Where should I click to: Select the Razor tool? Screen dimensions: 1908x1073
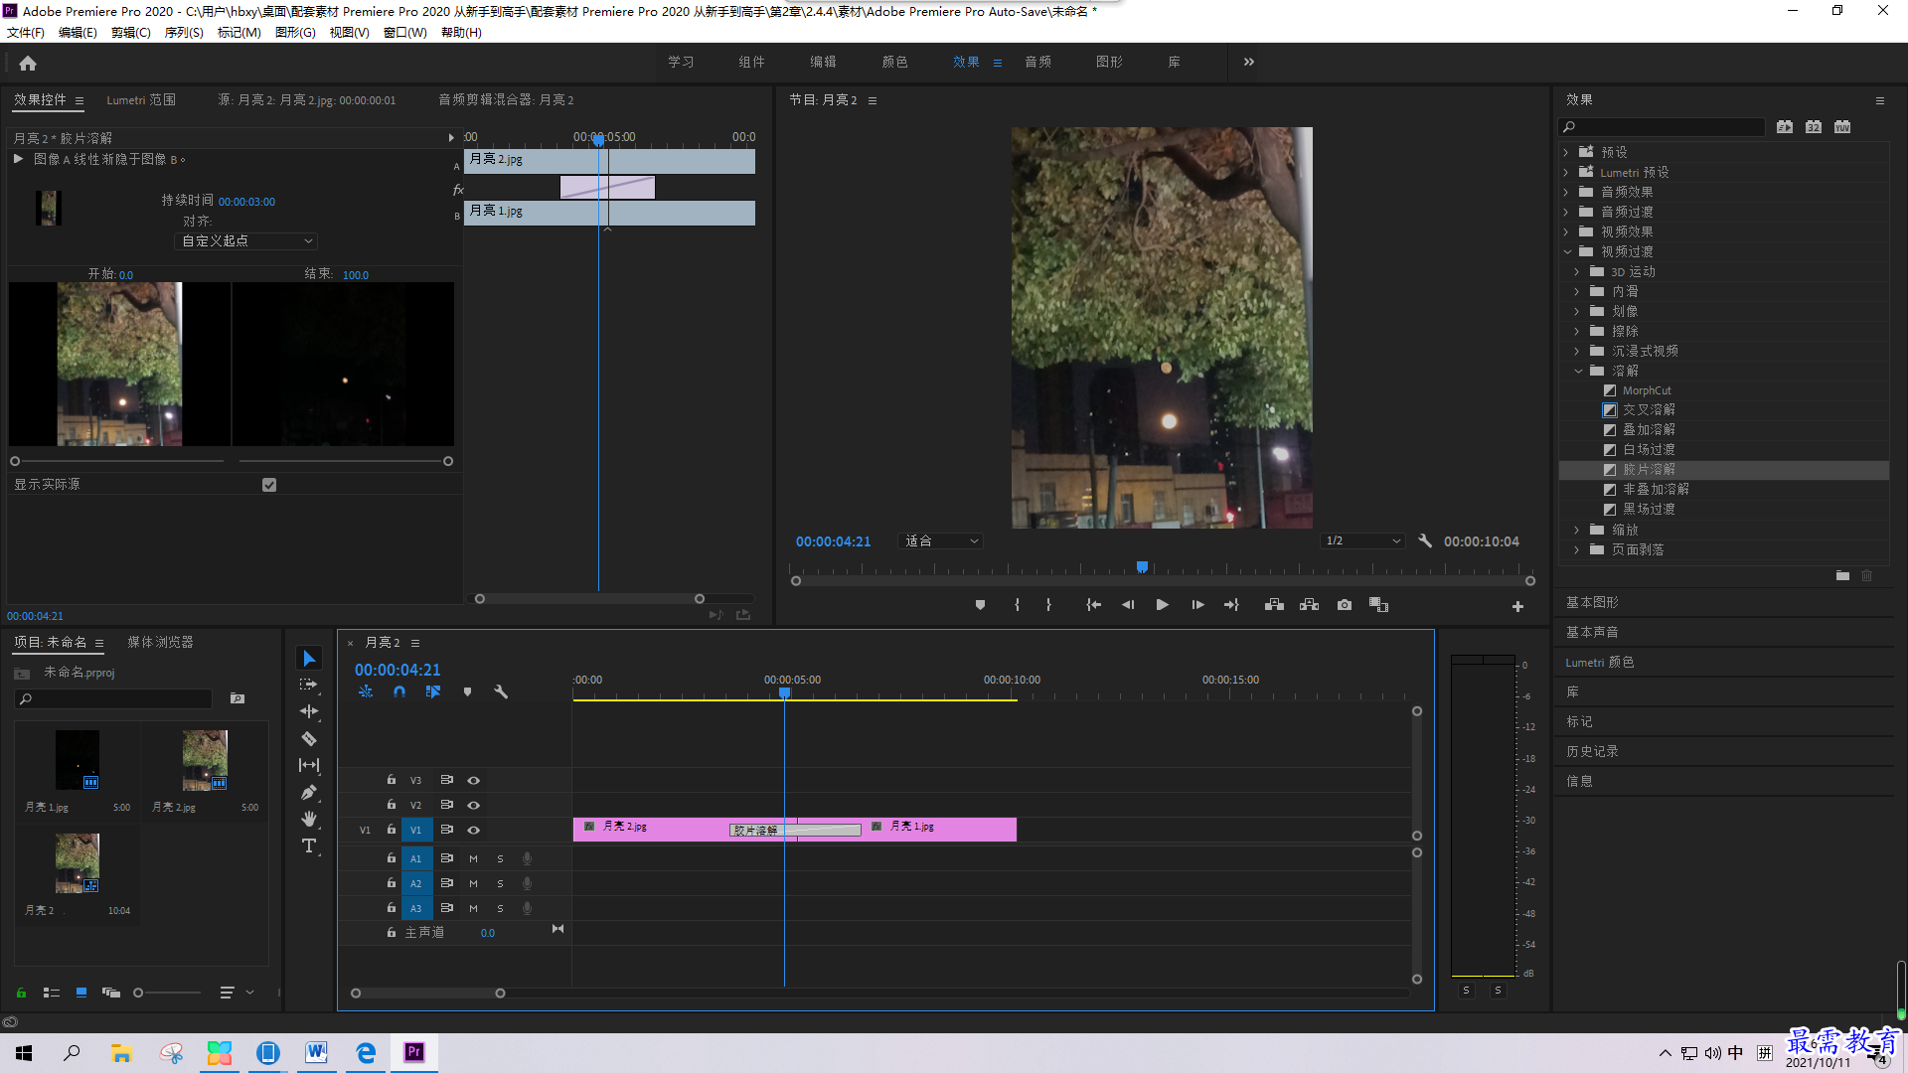(309, 738)
